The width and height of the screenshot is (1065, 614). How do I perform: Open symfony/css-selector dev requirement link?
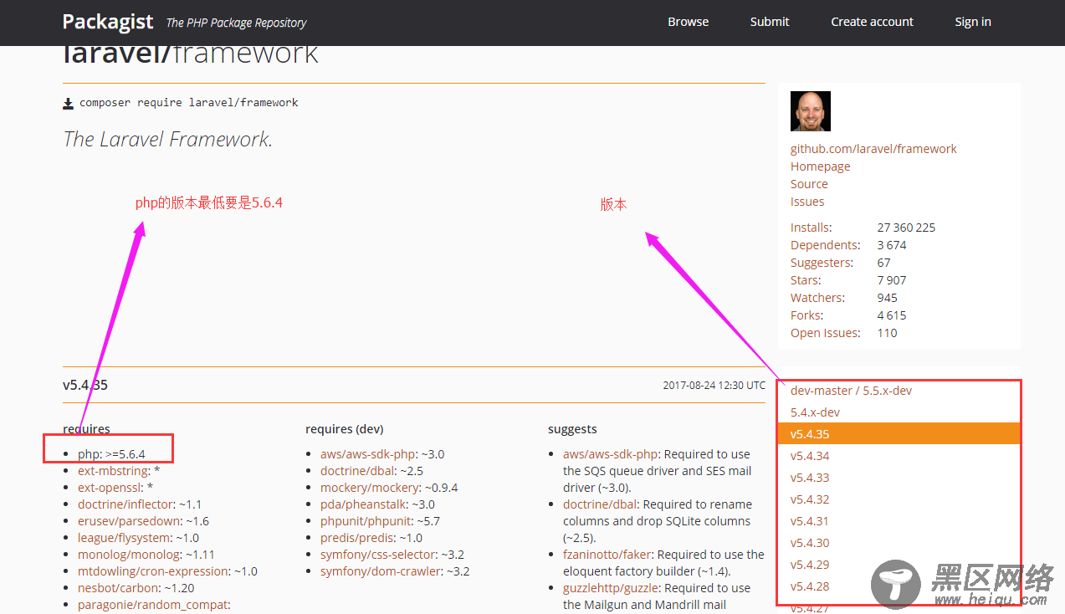click(378, 555)
